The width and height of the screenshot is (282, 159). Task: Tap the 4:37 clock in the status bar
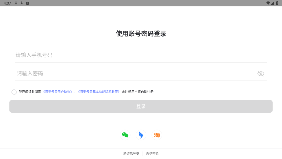coord(8,3)
